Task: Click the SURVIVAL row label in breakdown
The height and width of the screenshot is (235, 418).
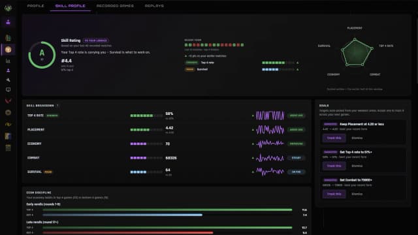Action: point(35,172)
